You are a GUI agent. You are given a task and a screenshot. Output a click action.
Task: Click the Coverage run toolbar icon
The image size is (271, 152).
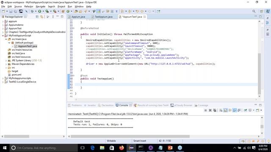click(47, 11)
